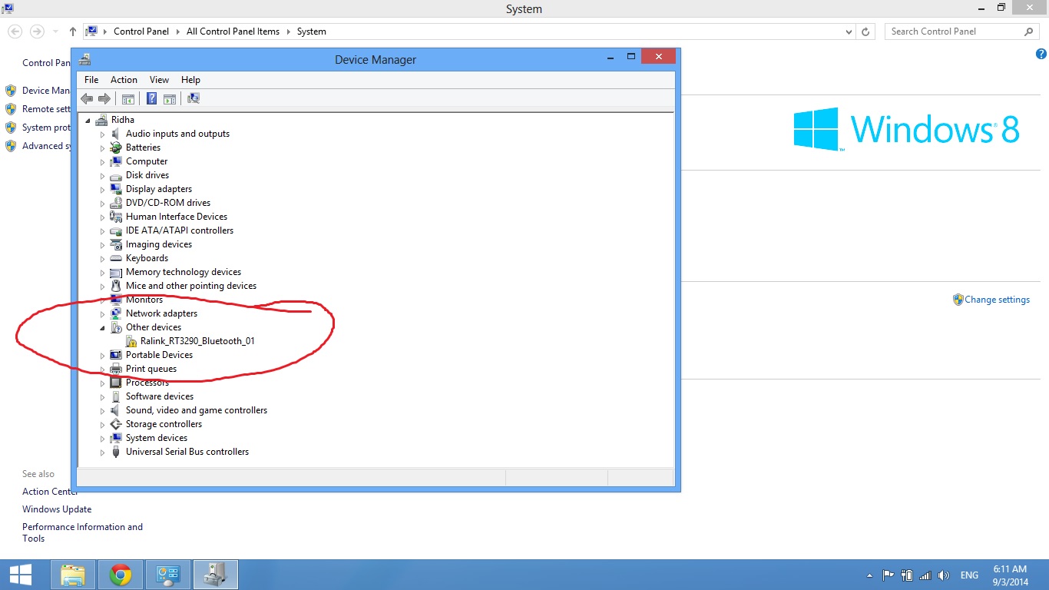
Task: Refresh the System window address bar
Action: tap(865, 31)
